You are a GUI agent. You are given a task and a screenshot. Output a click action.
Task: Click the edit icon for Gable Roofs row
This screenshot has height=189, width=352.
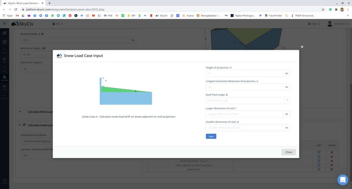coord(319,169)
